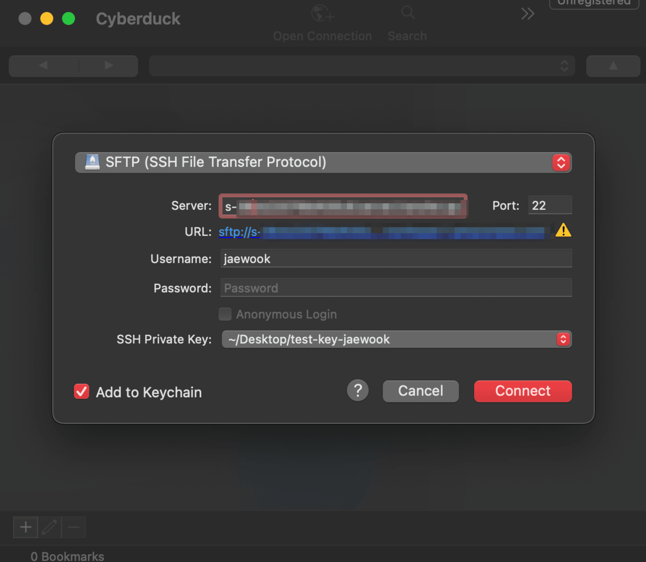Click the Cancel button

click(421, 391)
